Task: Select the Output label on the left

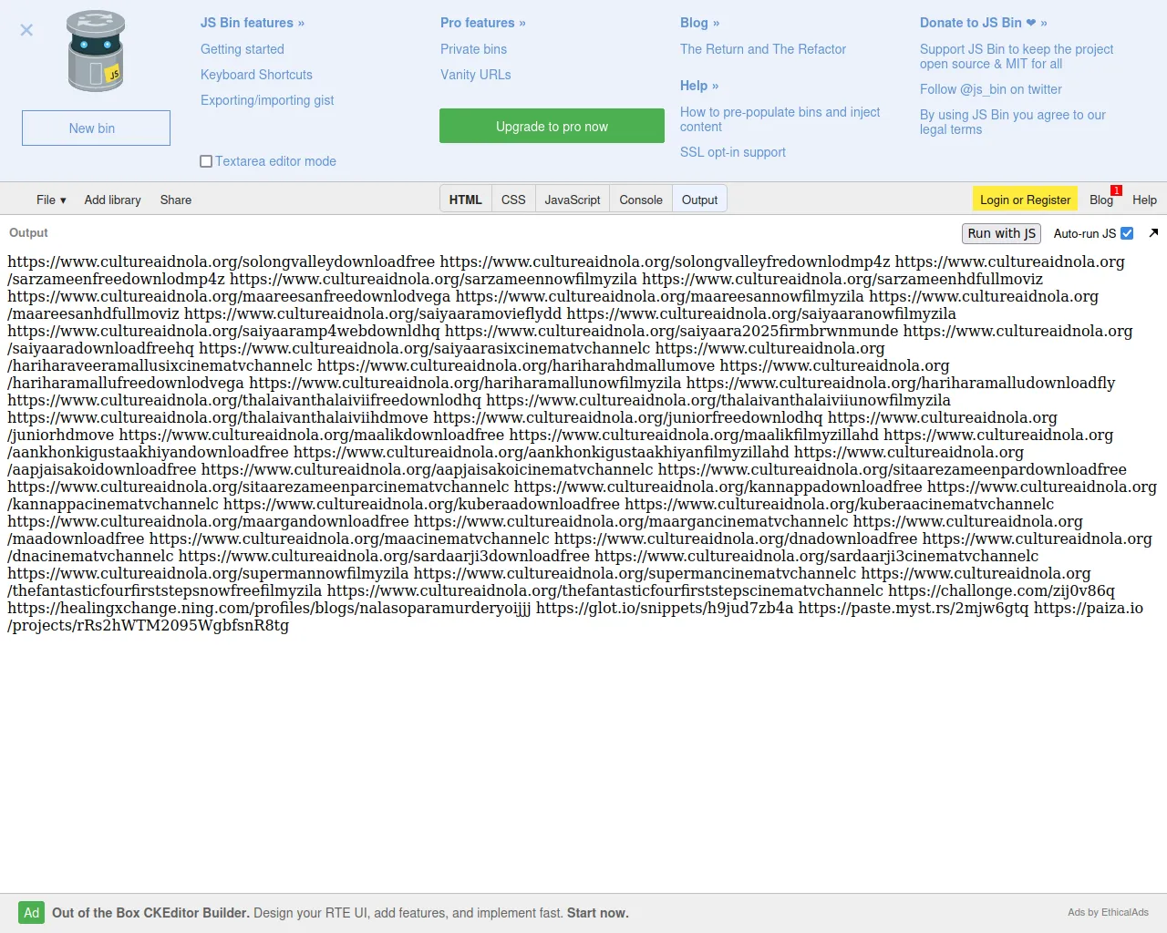Action: coord(27,232)
